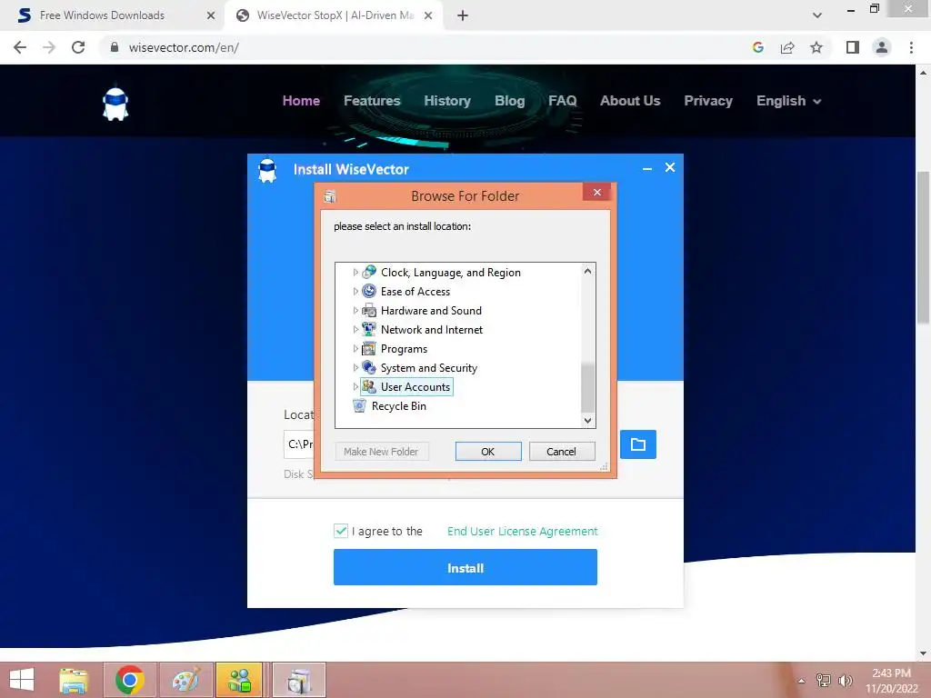Click network icon in system tray
This screenshot has width=931, height=698.
pos(824,680)
